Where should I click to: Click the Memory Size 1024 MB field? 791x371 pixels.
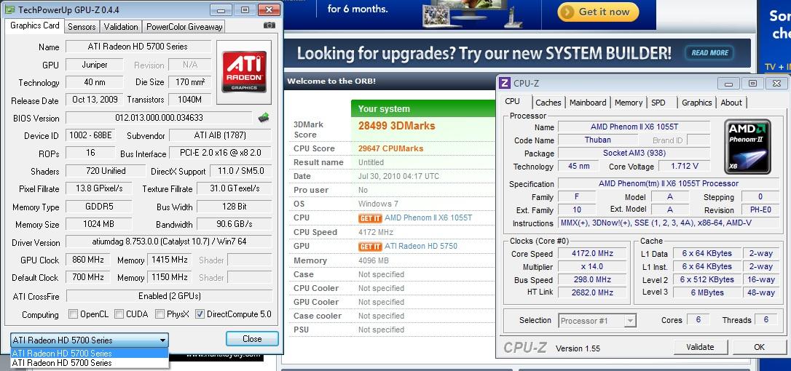pyautogui.click(x=99, y=224)
